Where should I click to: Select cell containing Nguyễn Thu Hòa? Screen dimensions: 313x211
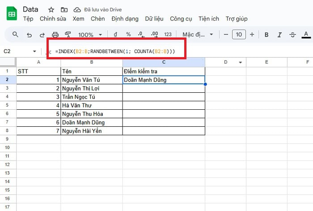point(91,114)
